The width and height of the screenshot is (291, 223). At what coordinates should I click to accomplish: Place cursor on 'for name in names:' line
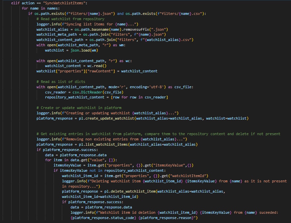coord(41,8)
